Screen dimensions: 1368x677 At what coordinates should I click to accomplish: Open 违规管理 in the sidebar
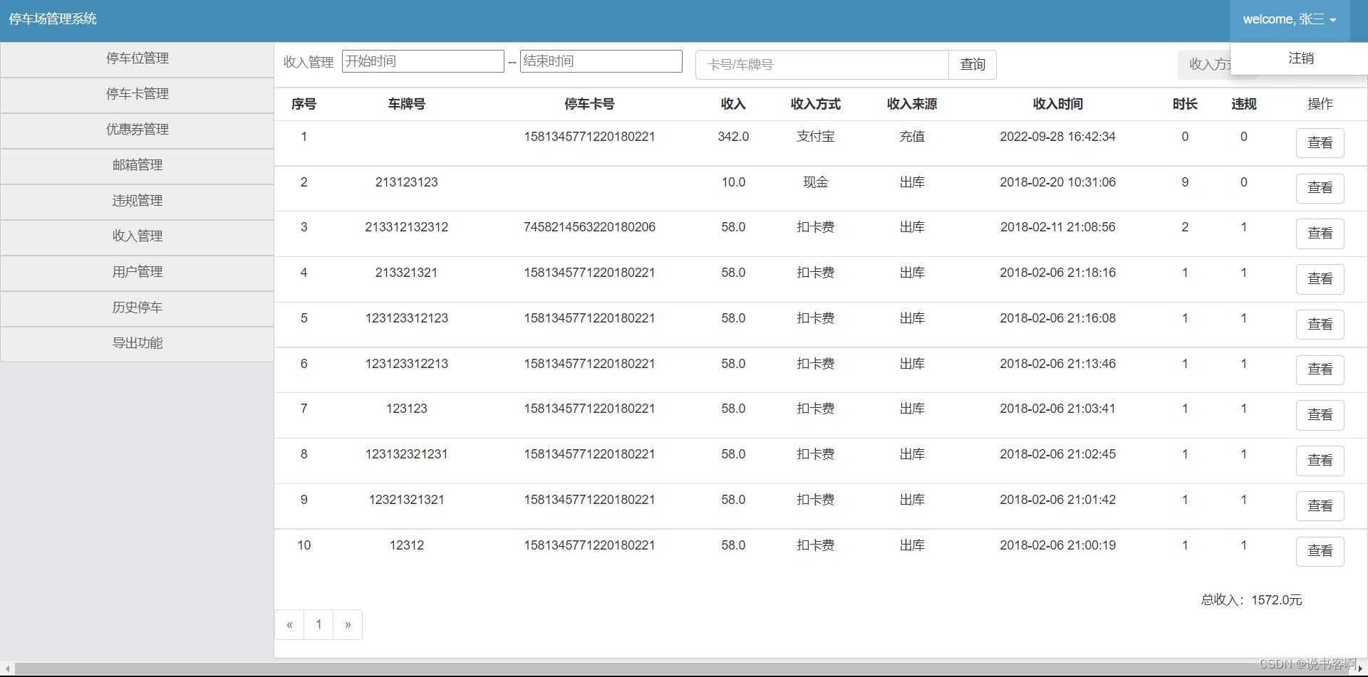137,201
